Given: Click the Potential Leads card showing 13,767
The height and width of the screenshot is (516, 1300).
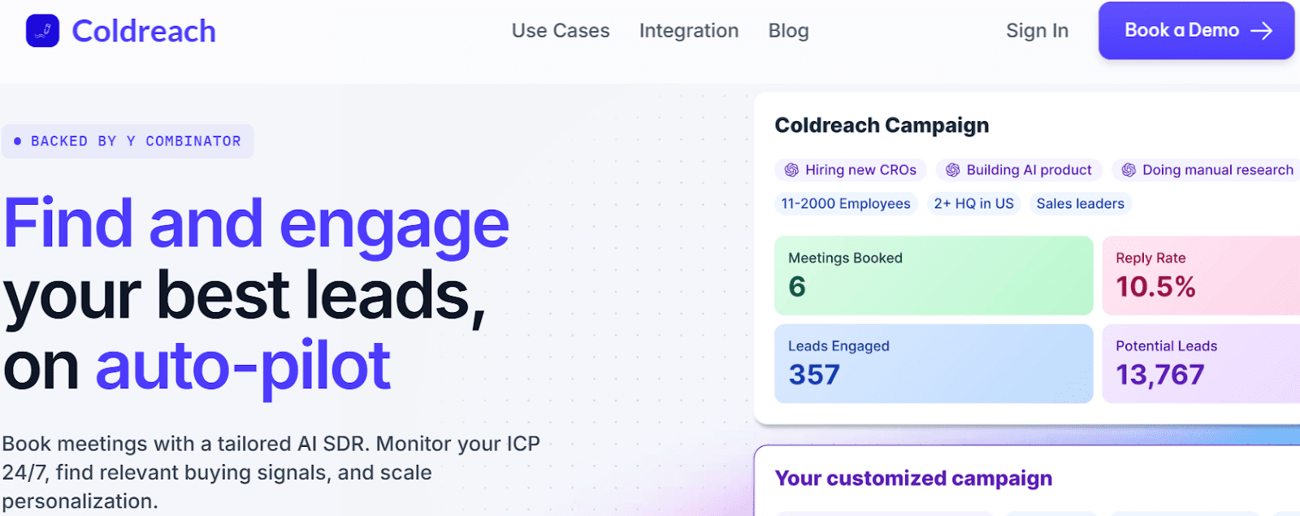Looking at the screenshot, I should [1201, 362].
